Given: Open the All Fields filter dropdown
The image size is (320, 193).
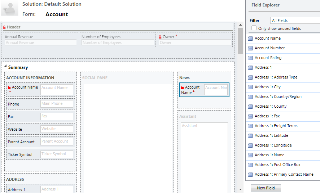Looking at the screenshot, I should point(295,21).
